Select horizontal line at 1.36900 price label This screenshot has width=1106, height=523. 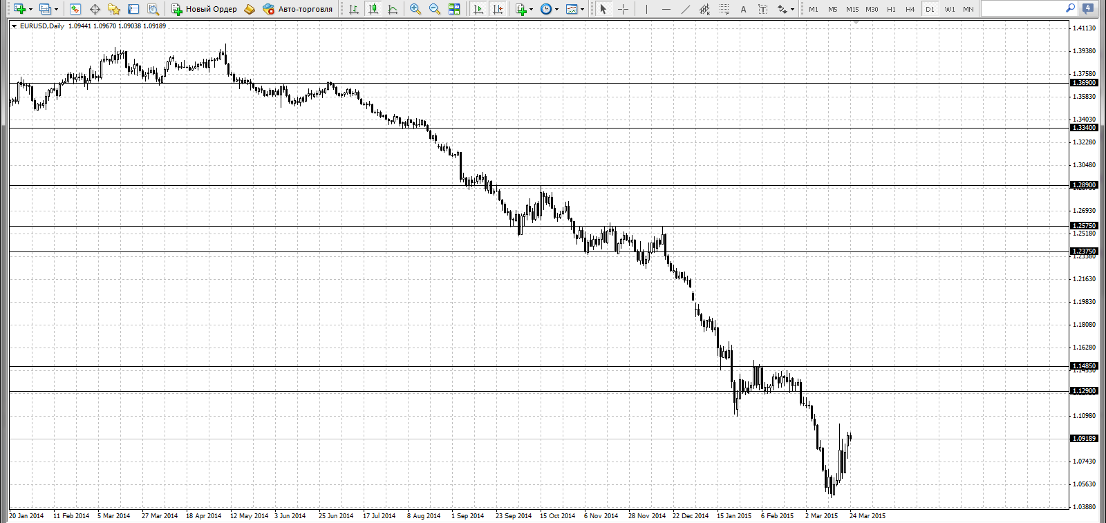(x=1083, y=83)
